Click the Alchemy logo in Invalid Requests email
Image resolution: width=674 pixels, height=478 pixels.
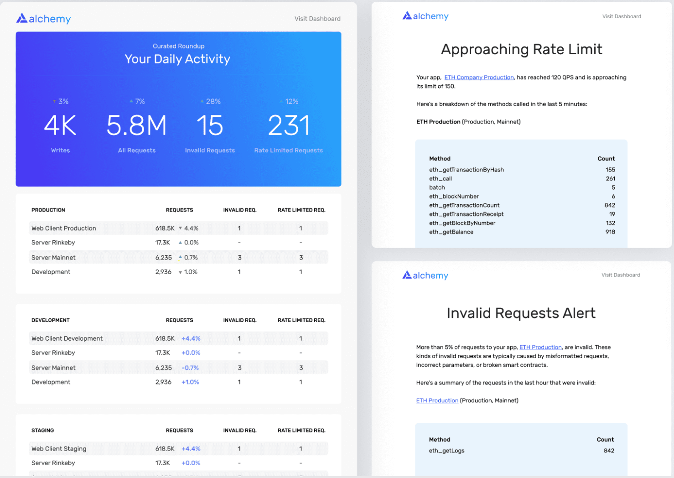click(x=425, y=275)
